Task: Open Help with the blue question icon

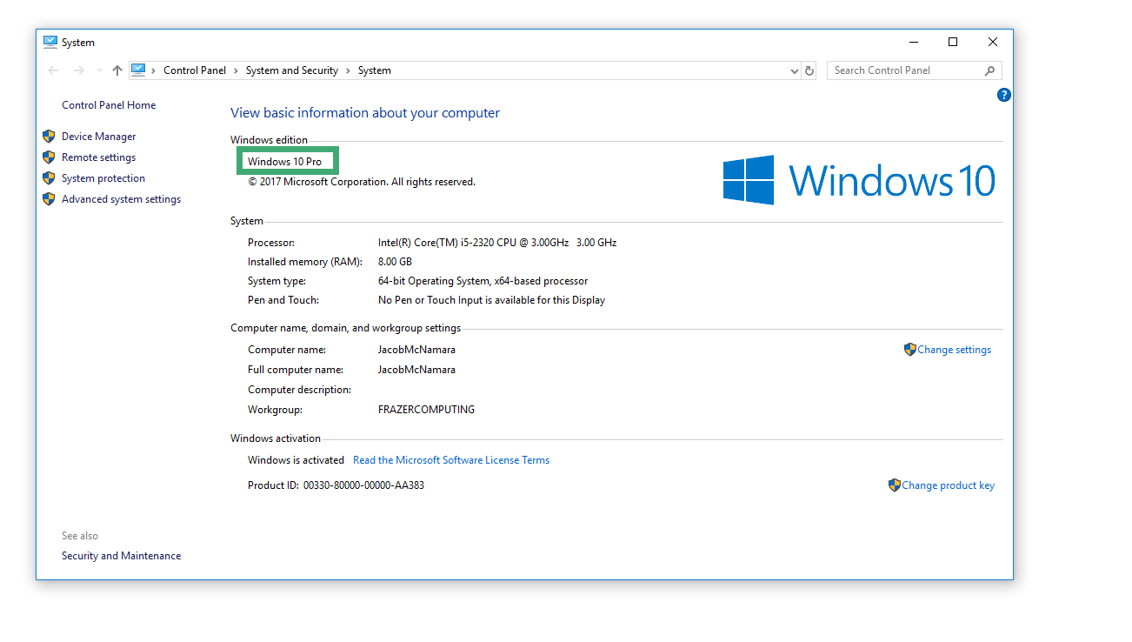Action: [1004, 95]
